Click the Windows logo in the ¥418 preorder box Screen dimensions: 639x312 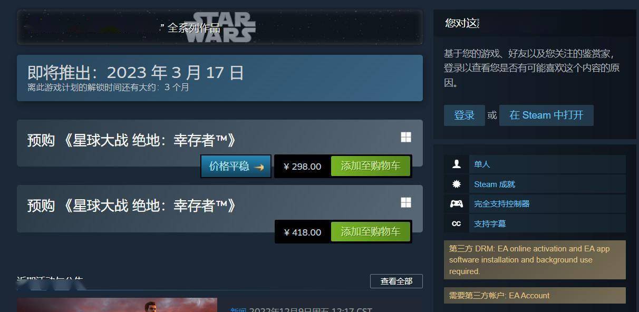tap(406, 203)
